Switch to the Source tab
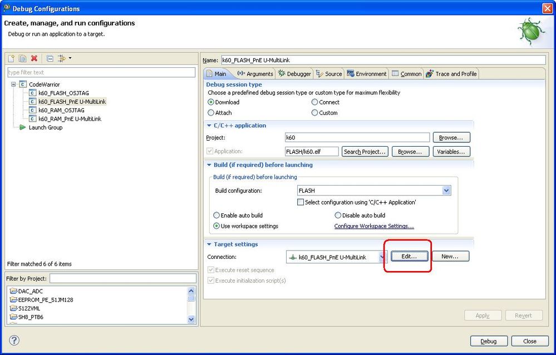The height and width of the screenshot is (355, 556). point(329,74)
